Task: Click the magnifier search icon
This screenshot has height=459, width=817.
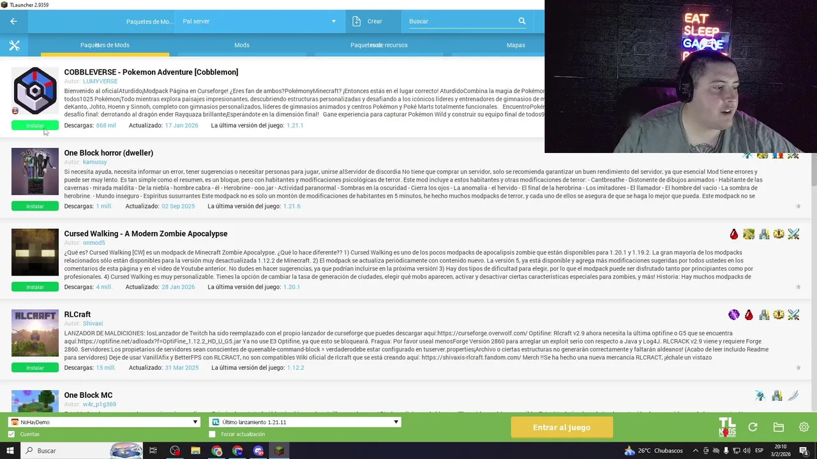Action: (522, 21)
